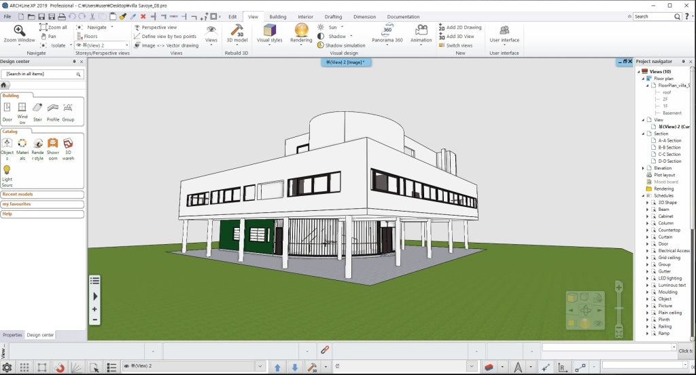
Task: Select the Zoom Window tool
Action: coord(19,34)
